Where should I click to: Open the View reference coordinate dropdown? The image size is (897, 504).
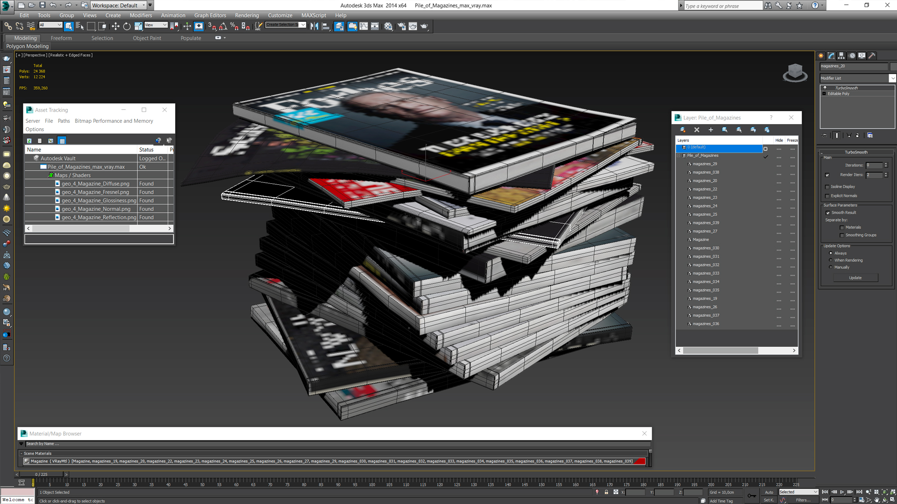pos(156,25)
